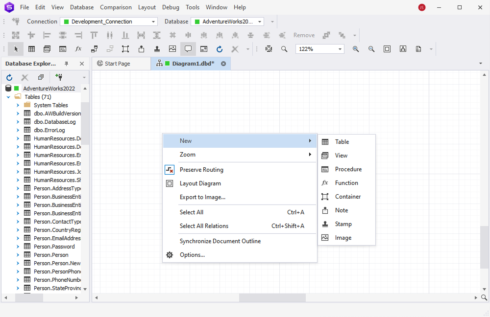Activate the Note tool

[x=141, y=49]
